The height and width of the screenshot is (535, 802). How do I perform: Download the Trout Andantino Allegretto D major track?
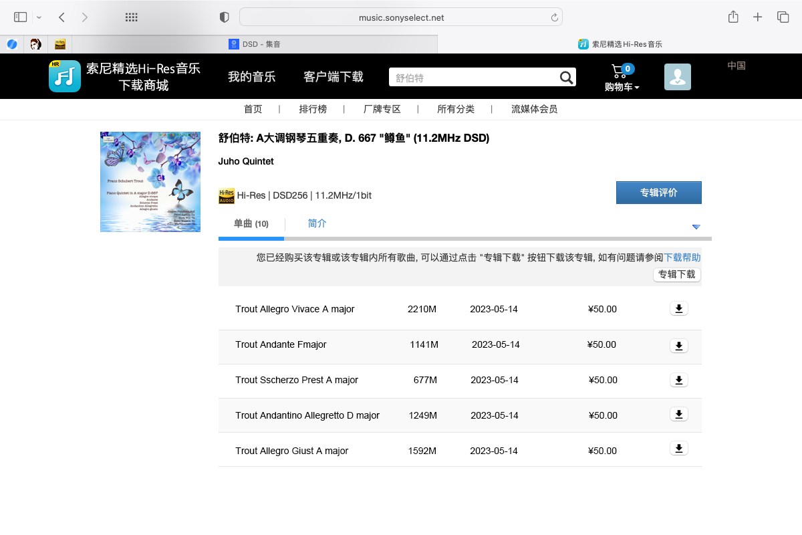pyautogui.click(x=678, y=414)
